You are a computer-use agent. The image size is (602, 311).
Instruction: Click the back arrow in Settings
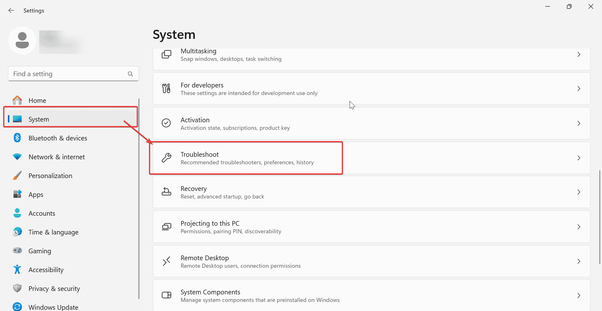(x=11, y=10)
